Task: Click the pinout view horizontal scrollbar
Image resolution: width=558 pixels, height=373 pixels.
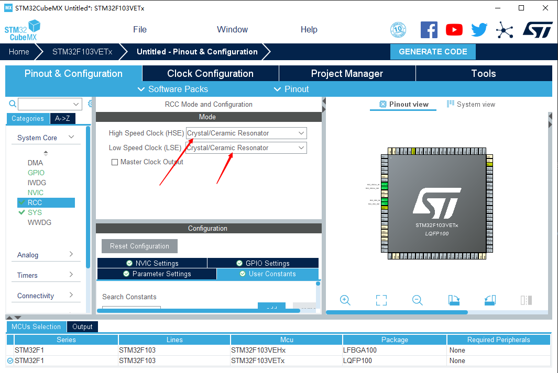Action: tap(397, 312)
